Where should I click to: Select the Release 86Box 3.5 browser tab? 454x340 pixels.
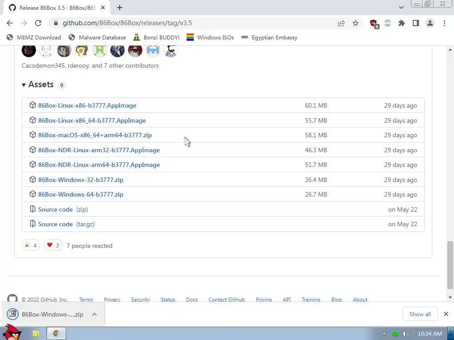tap(57, 8)
